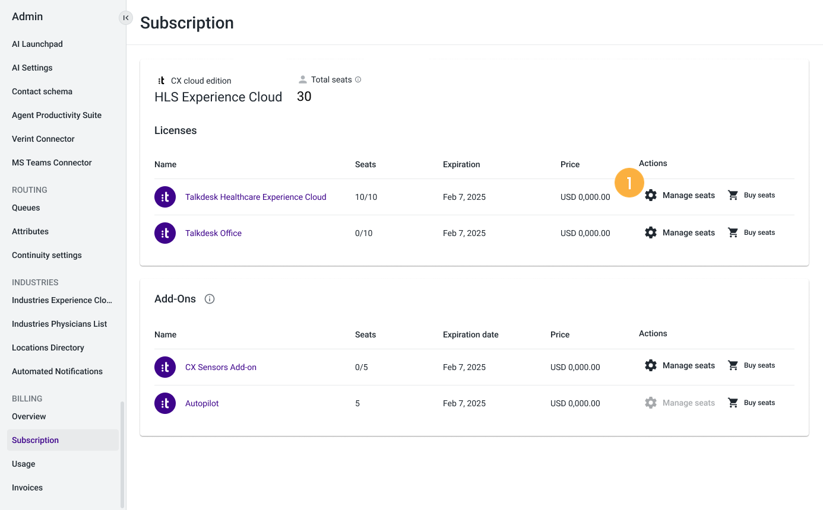
Task: Click the greyed gear icon in Autopilot row
Action: click(x=651, y=403)
